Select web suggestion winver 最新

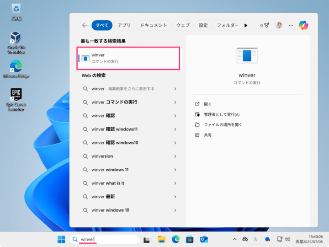point(129,197)
